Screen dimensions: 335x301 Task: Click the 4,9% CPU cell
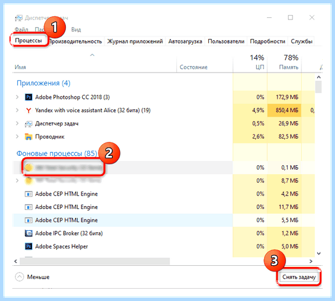pyautogui.click(x=250, y=111)
